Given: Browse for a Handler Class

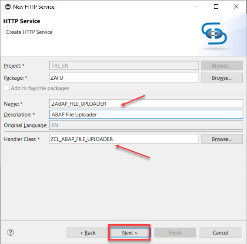Looking at the screenshot, I should [222, 139].
